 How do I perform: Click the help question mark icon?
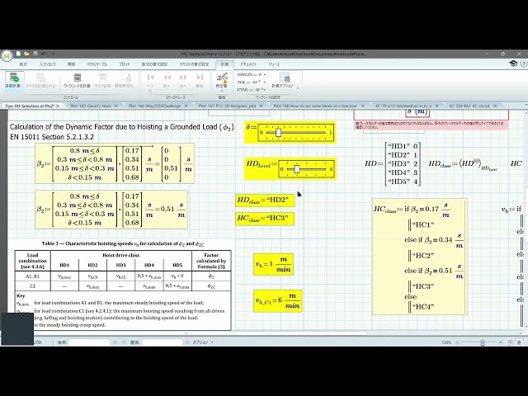pos(524,64)
